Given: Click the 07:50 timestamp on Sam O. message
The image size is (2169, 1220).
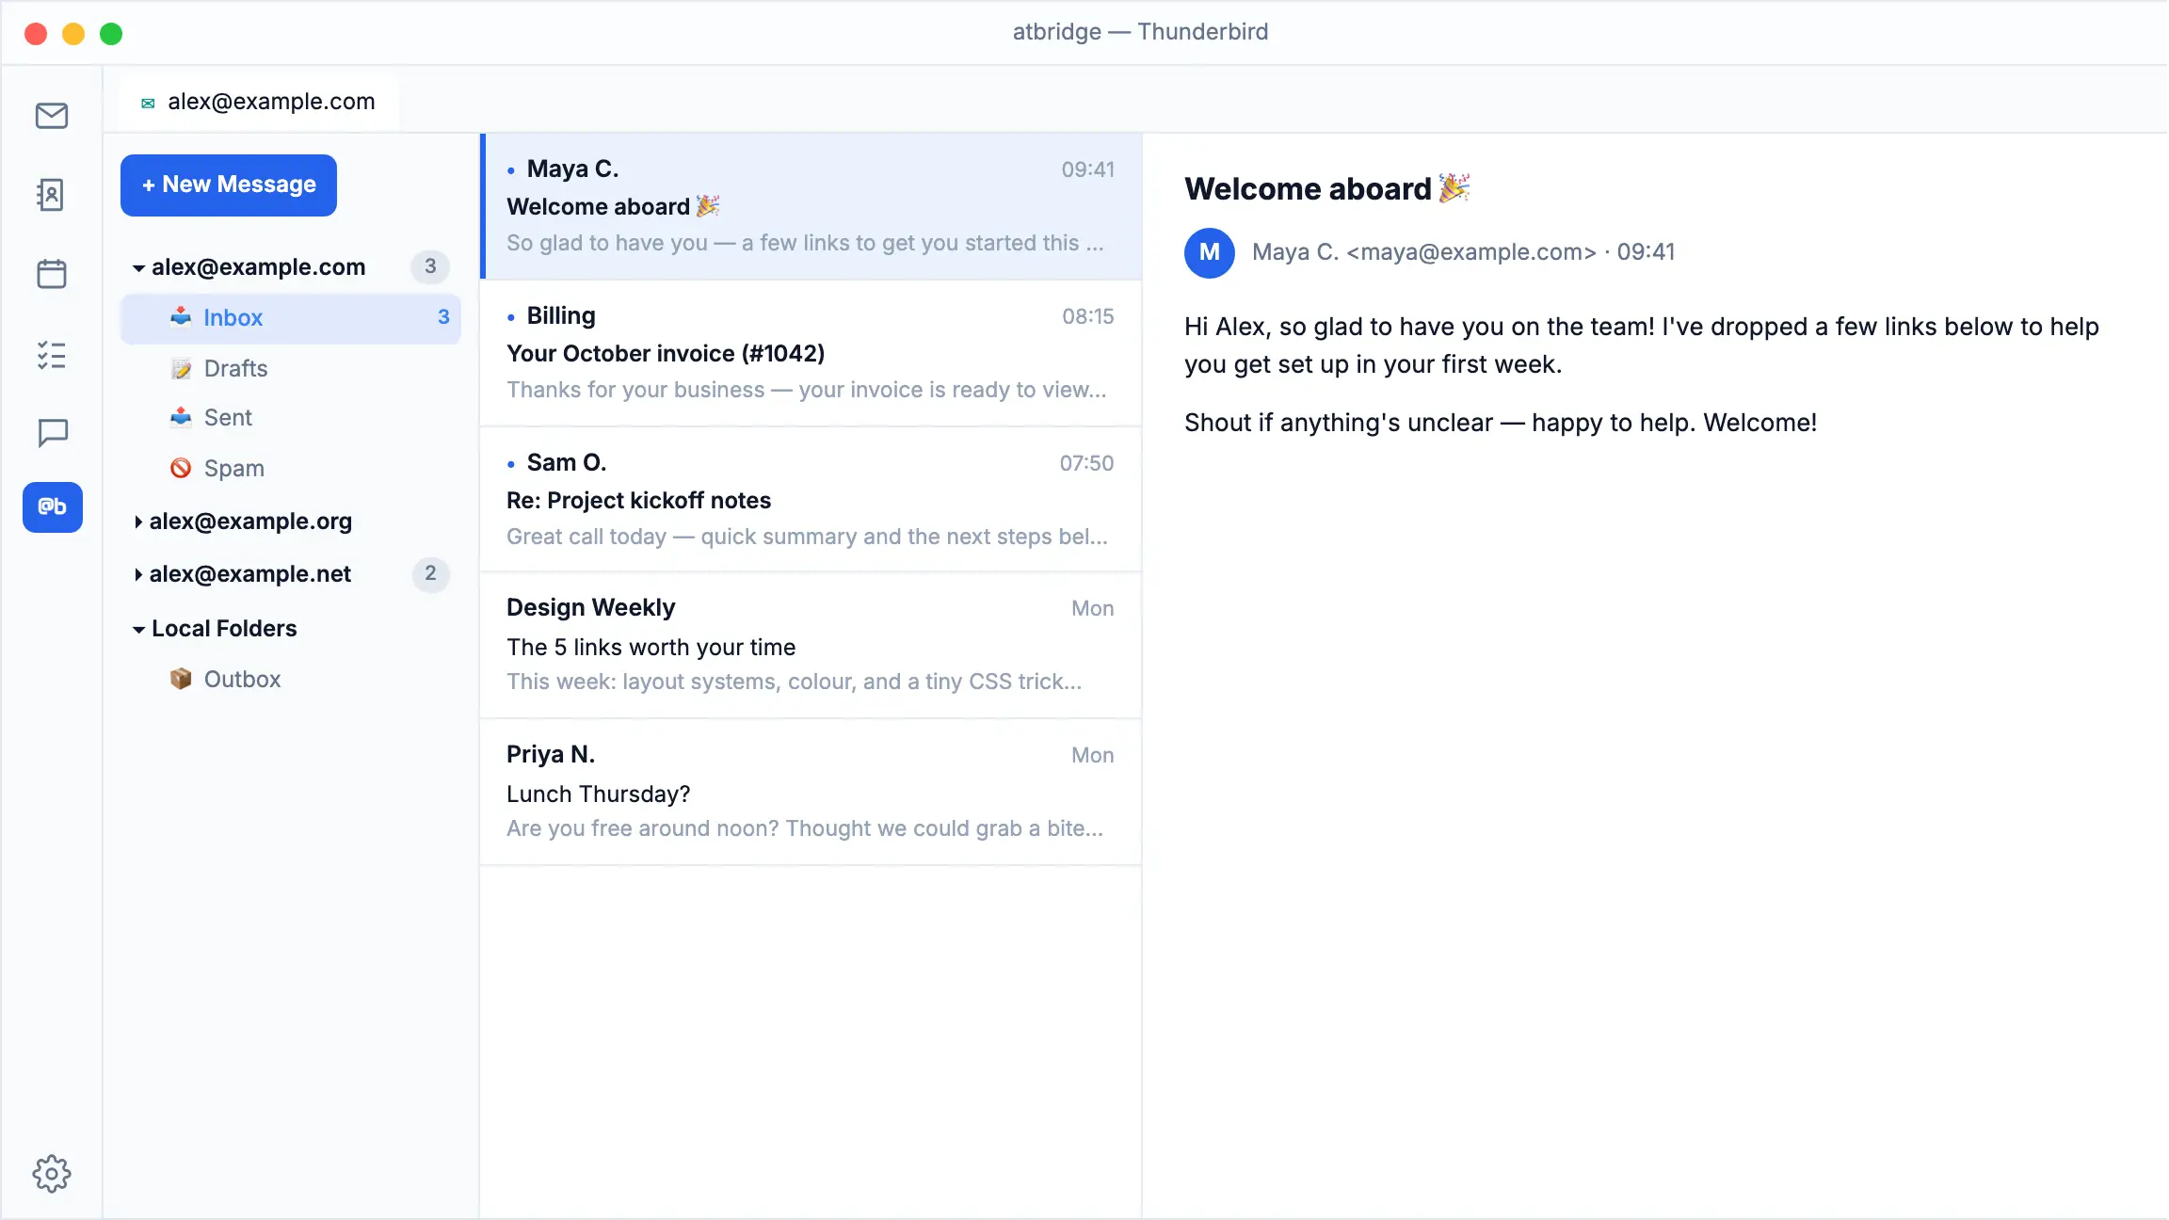Looking at the screenshot, I should (1086, 464).
